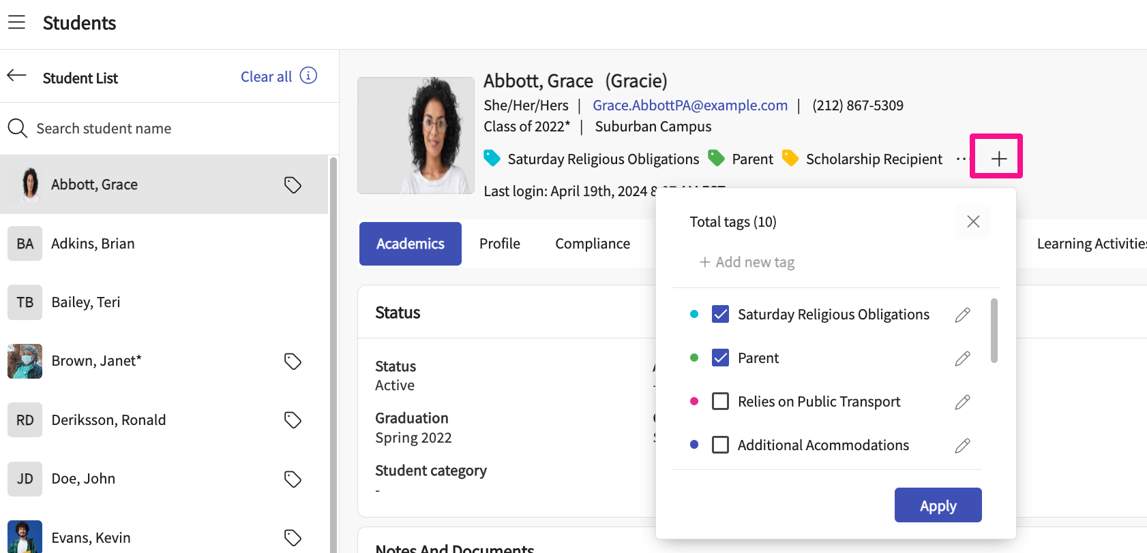Click the info icon next to Clear all
The height and width of the screenshot is (553, 1147).
pos(308,76)
